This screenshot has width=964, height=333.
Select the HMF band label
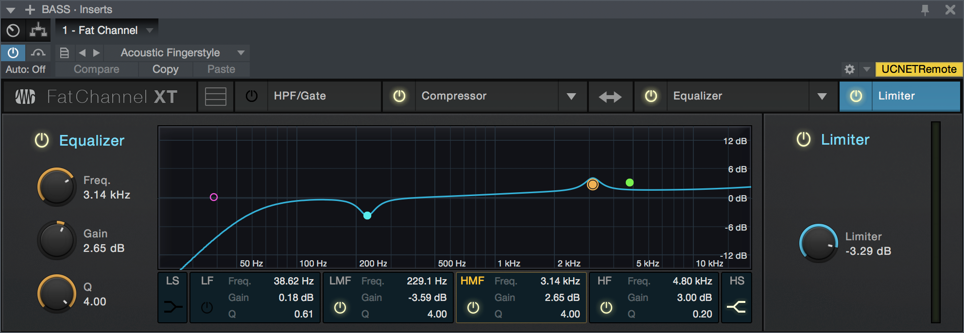click(472, 281)
